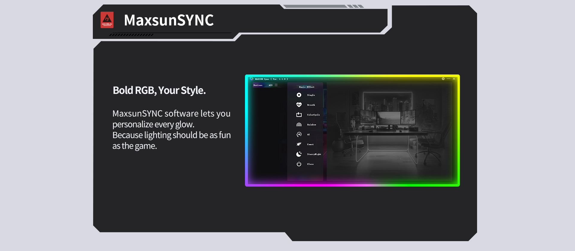Screen dimensions: 575x251
Task: Open settings with the gear icon
Action: tap(443, 79)
